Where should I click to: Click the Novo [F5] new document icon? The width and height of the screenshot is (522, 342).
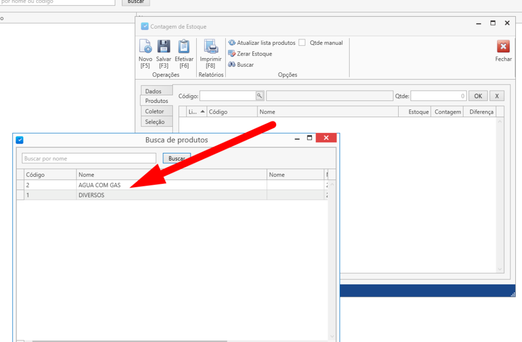(x=145, y=47)
